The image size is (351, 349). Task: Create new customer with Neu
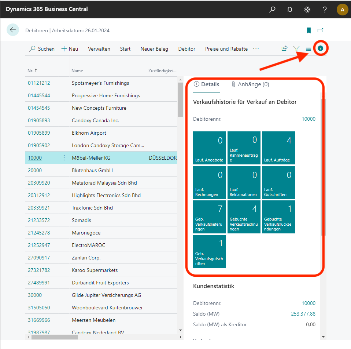(x=70, y=49)
